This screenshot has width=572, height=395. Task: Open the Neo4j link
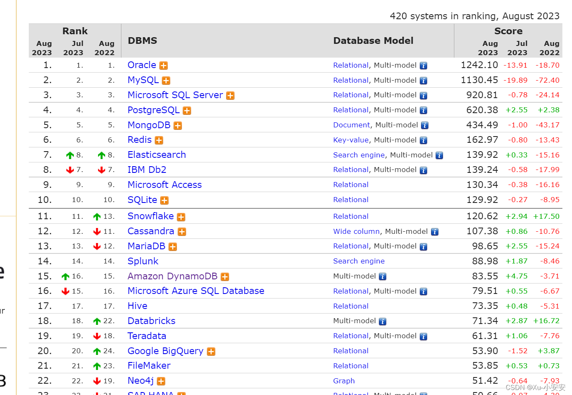coord(141,381)
